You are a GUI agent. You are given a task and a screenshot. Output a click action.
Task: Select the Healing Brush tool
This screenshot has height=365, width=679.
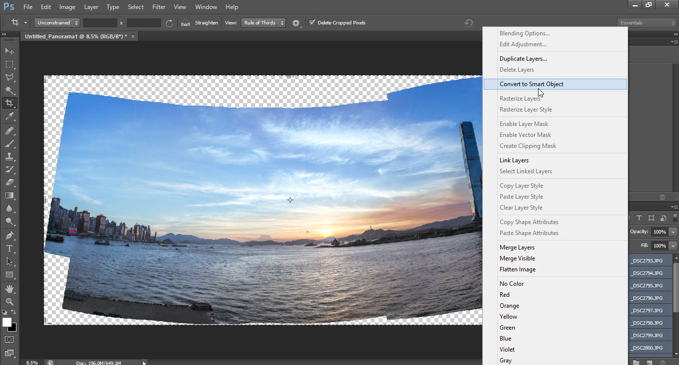point(9,130)
